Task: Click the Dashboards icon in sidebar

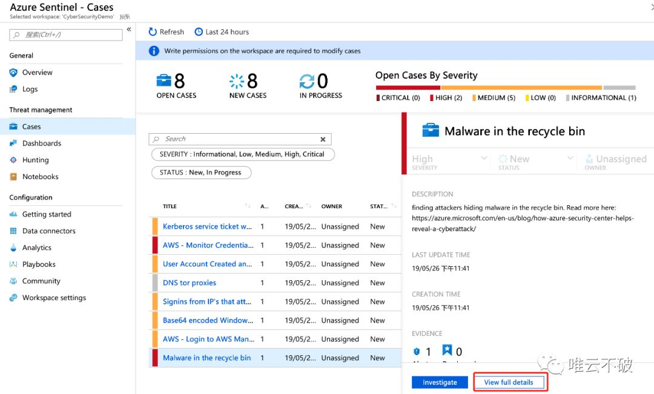Action: point(13,143)
